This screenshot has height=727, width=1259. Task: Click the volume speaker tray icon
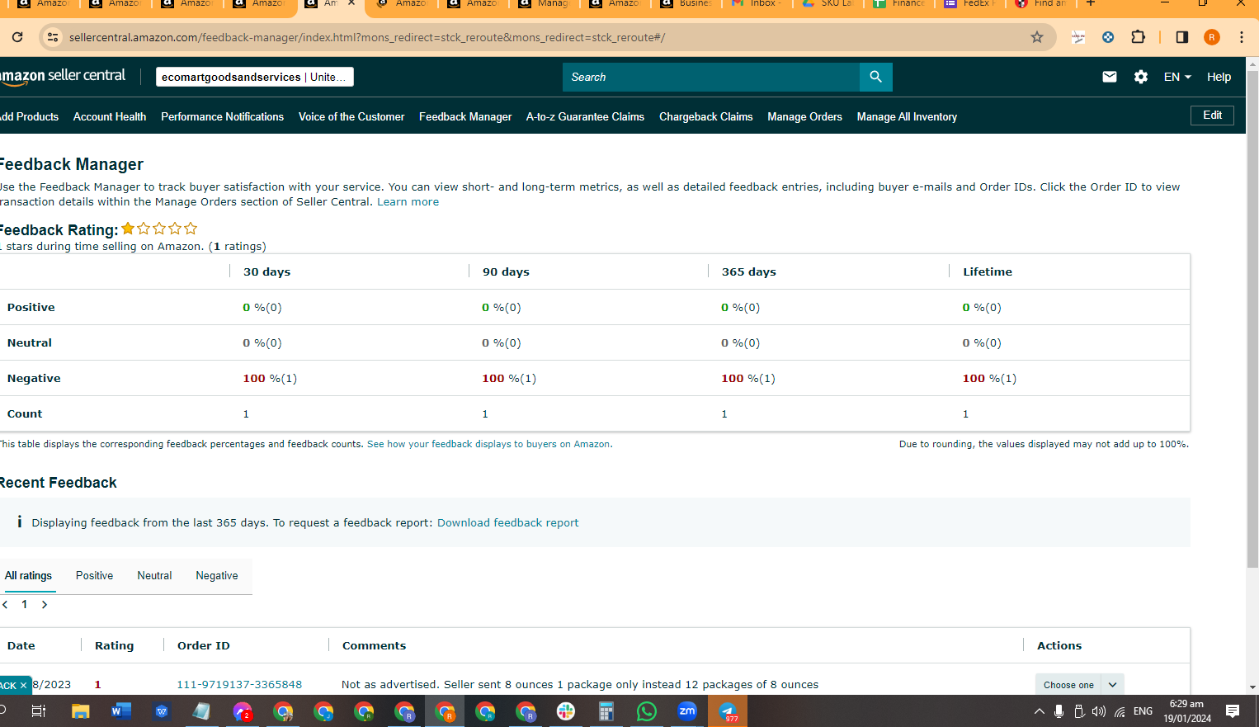[x=1099, y=711]
